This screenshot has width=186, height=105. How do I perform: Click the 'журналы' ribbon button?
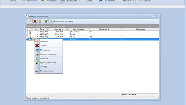(147, 1)
